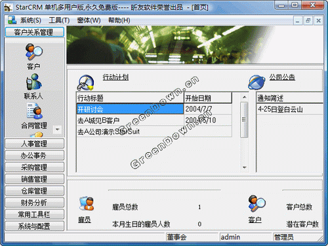
Task: Expand the 销售管理 sidebar section
Action: pos(34,179)
